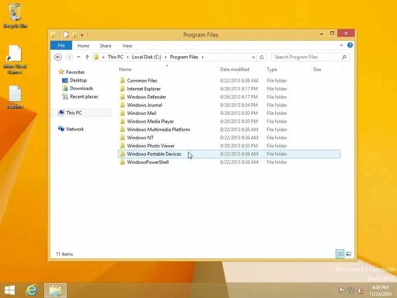Open the Recycle Bin desktop icon
397x298 pixels.
15,16
